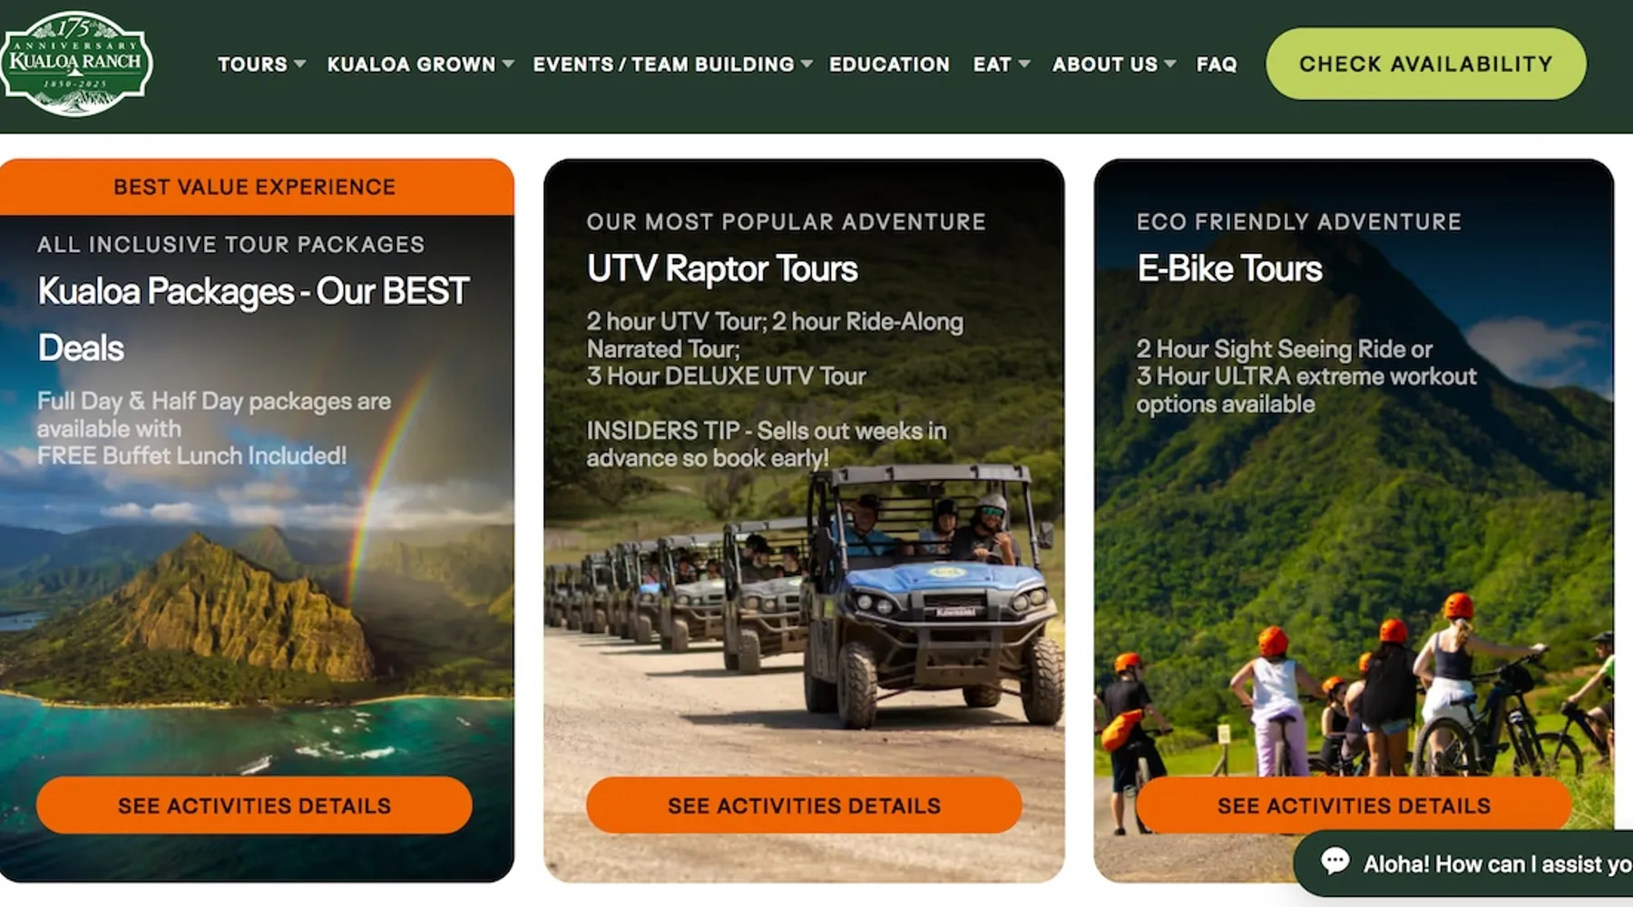Viewport: 1633px width, 907px height.
Task: Open the Aloha chat assistant message
Action: (x=1497, y=863)
